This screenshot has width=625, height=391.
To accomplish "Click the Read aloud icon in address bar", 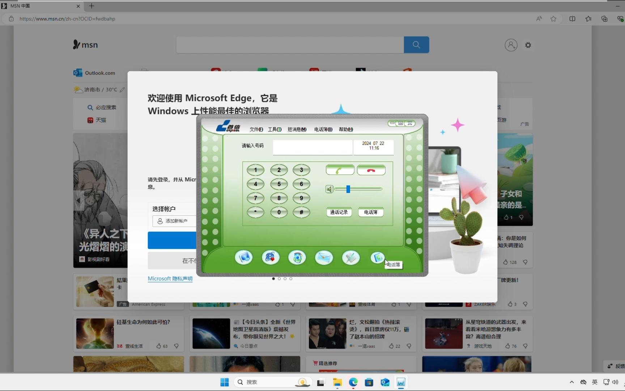I will click(539, 19).
